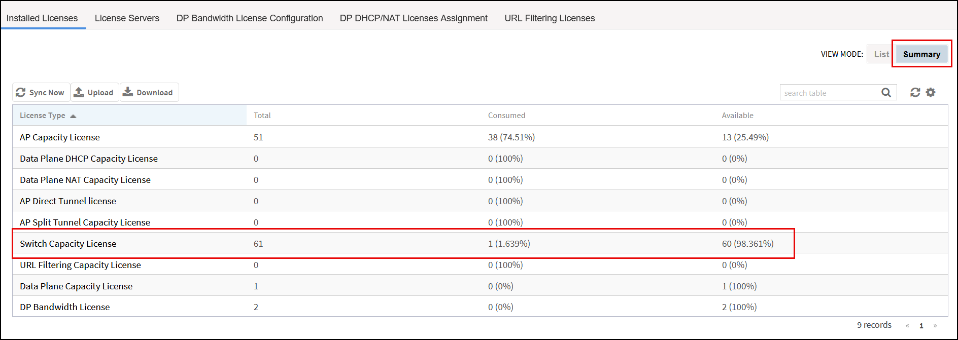Click Switch consumed value 1 (1.639%)

(x=509, y=244)
